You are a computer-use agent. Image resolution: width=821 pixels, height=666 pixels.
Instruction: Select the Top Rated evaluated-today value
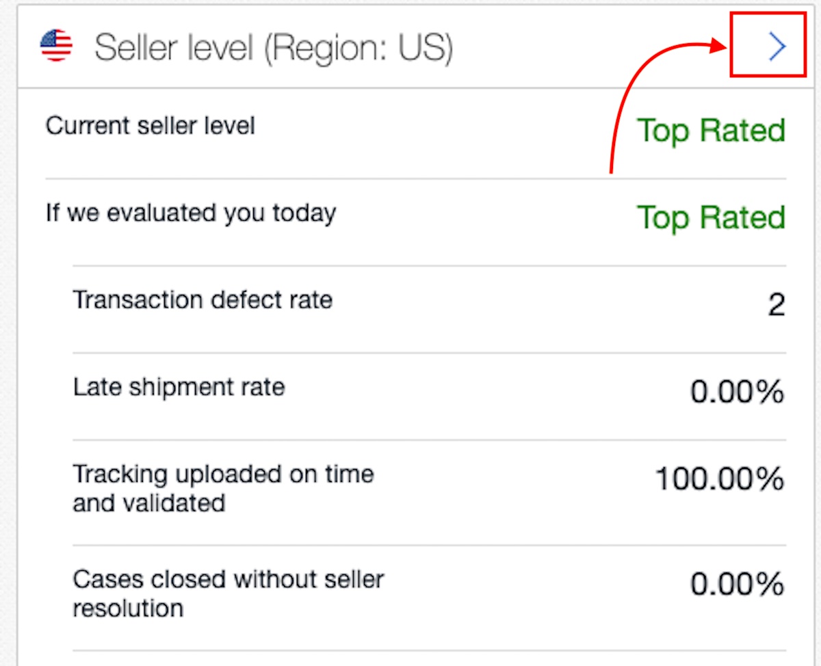pos(711,217)
